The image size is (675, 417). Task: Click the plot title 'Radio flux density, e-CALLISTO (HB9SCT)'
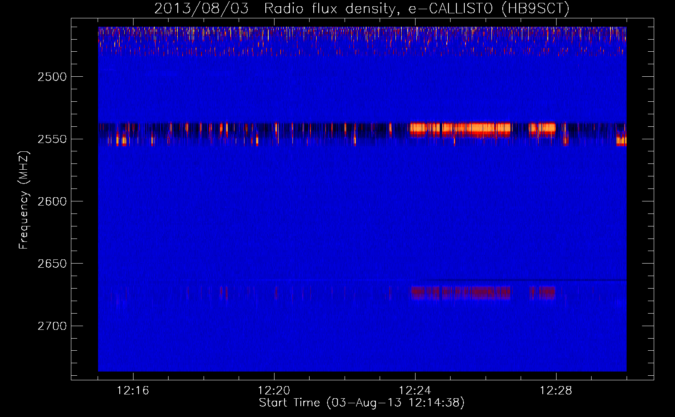417,8
